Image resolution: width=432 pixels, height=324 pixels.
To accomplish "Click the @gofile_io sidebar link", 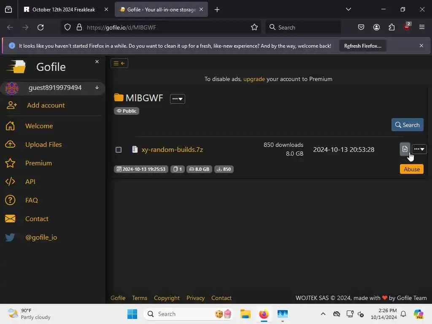I will pos(41,237).
